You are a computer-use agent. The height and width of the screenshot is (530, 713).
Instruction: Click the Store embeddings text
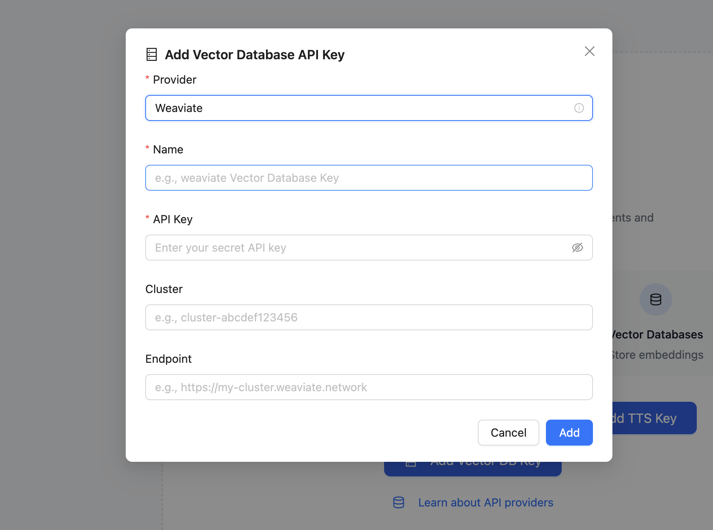tap(657, 355)
